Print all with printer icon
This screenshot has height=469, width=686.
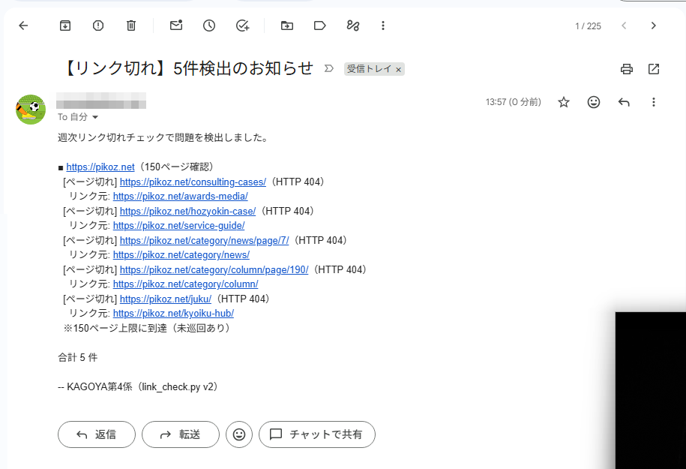pyautogui.click(x=627, y=69)
